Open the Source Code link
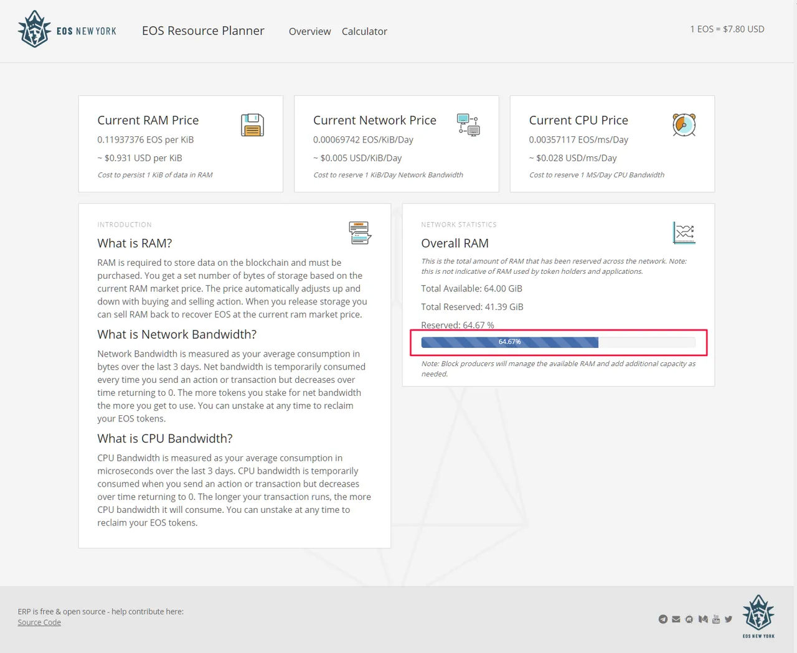This screenshot has height=653, width=797. click(39, 622)
